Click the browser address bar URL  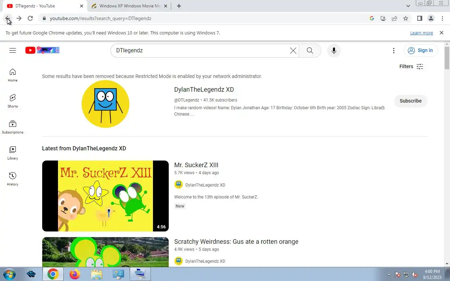tap(101, 18)
